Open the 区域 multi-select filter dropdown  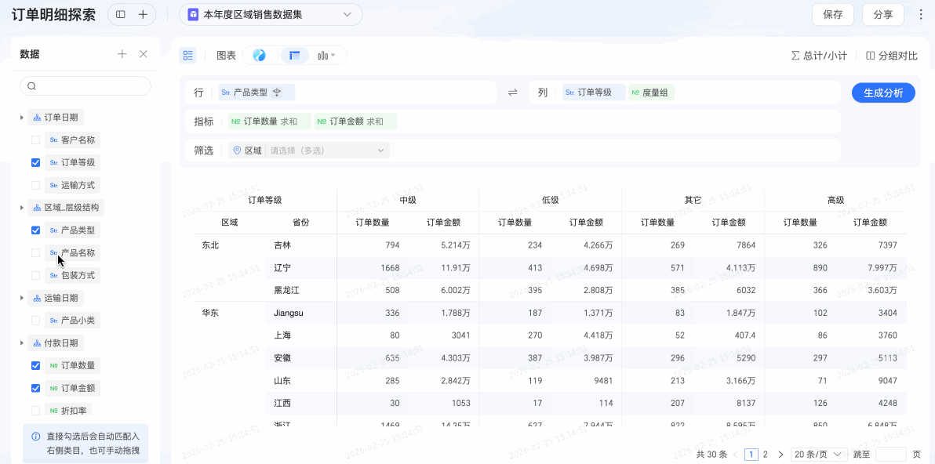pyautogui.click(x=309, y=150)
